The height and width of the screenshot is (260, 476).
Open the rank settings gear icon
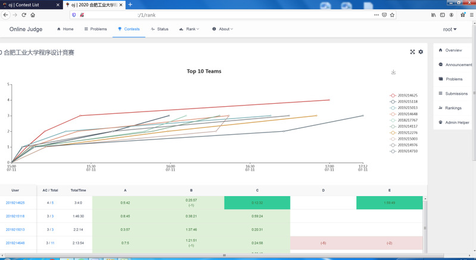click(x=421, y=52)
